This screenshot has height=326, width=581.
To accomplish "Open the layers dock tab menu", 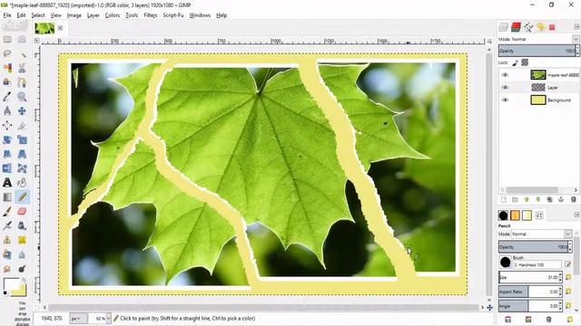I will [576, 26].
